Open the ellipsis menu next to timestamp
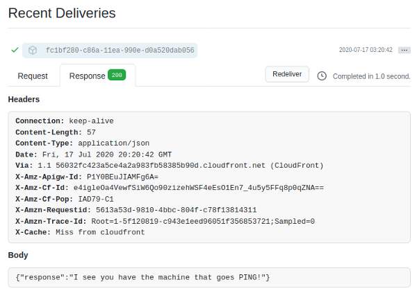 pyautogui.click(x=404, y=50)
